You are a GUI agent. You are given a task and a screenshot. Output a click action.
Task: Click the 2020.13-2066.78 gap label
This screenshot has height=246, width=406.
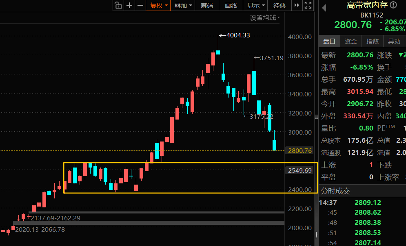[x=40, y=229]
